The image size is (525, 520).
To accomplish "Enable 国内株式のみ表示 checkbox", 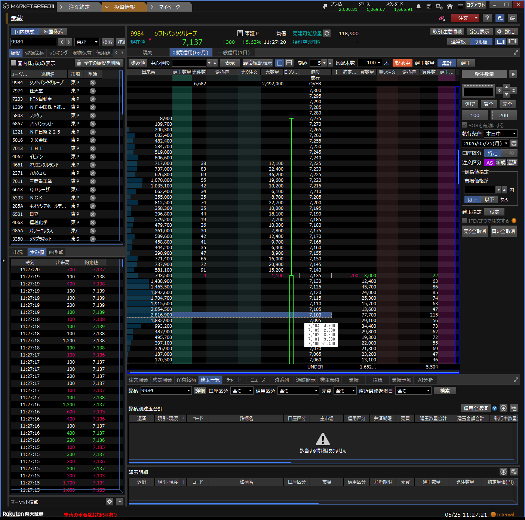I will pos(13,63).
